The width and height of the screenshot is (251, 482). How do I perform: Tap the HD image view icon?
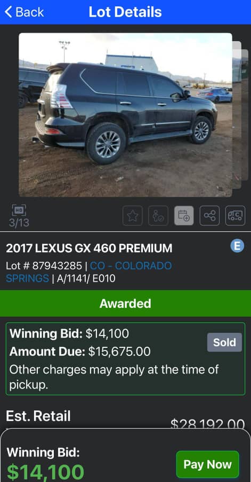pyautogui.click(x=19, y=210)
